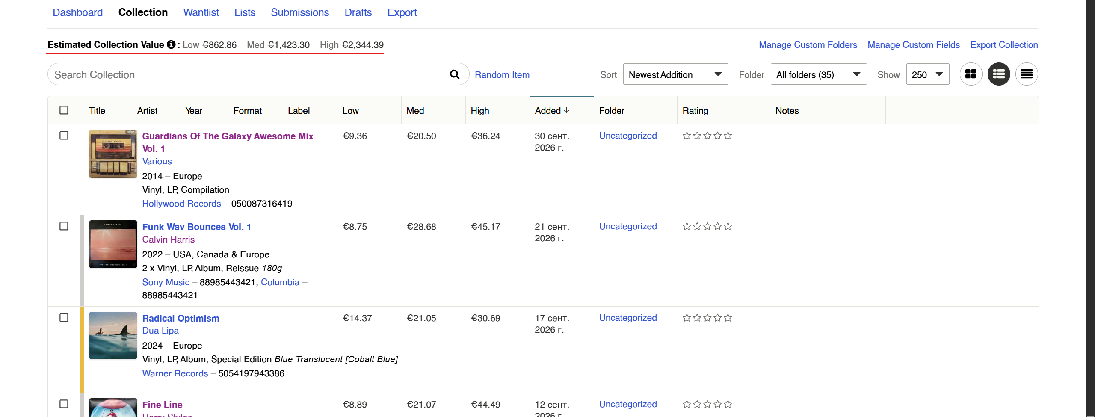
Task: Open the Hollywood Records label link
Action: (181, 204)
